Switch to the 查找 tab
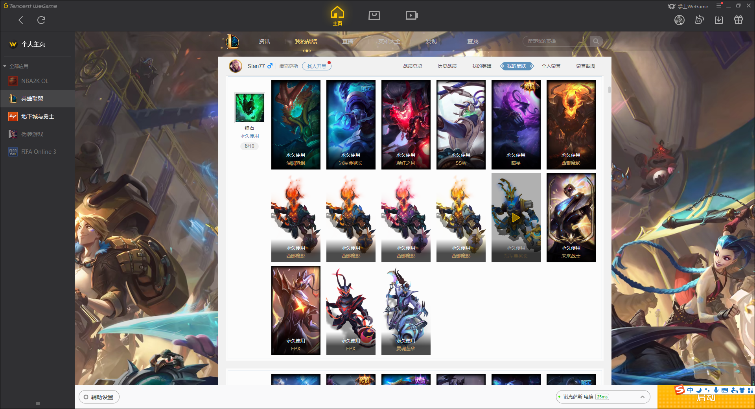 473,41
